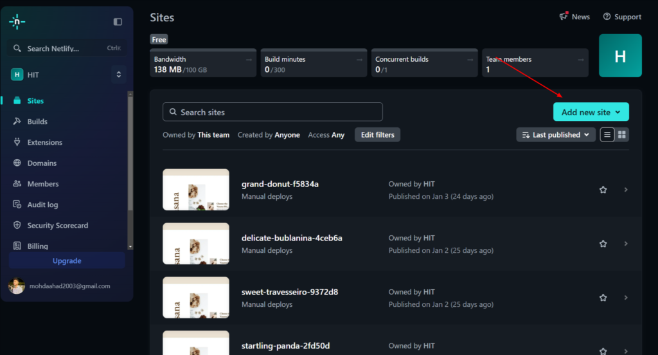The image size is (658, 355).
Task: Open the Audit log menu item
Action: [42, 205]
